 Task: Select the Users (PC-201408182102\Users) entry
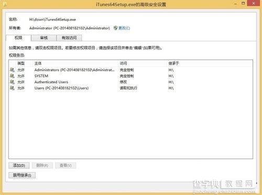(x=130, y=88)
